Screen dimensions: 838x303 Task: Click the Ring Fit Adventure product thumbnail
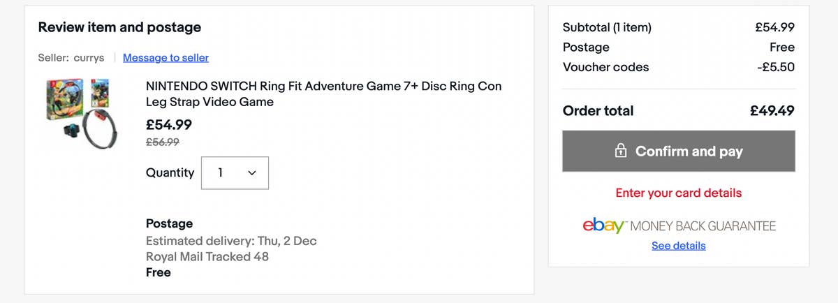click(x=78, y=112)
